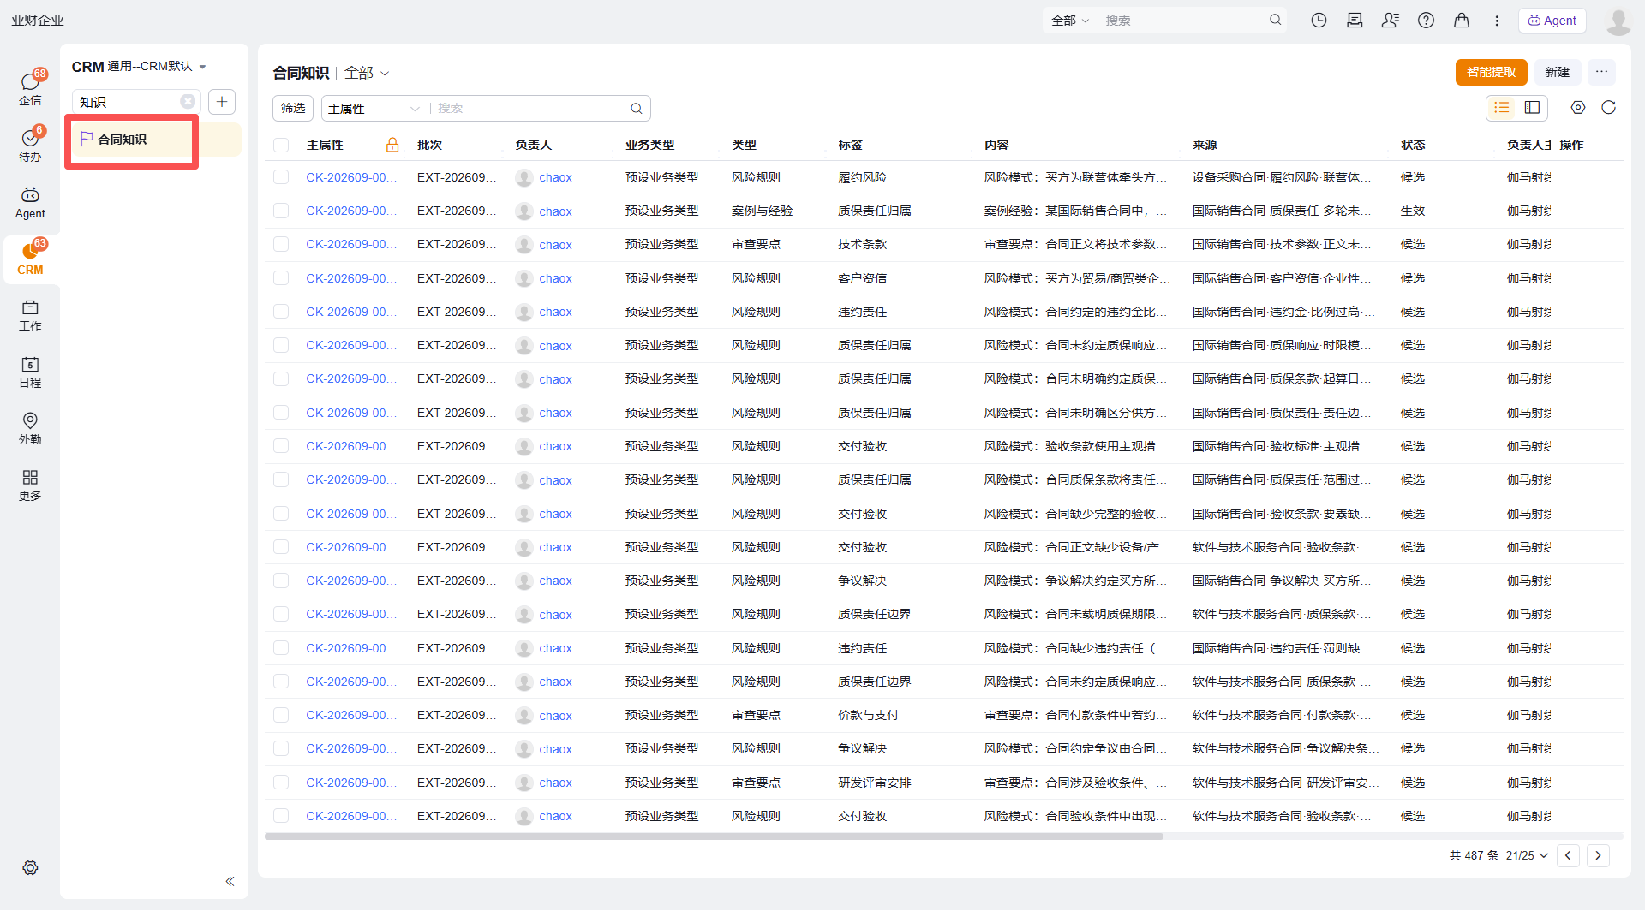The height and width of the screenshot is (911, 1645).
Task: Open the 更多 apps grid icon
Action: pos(30,485)
